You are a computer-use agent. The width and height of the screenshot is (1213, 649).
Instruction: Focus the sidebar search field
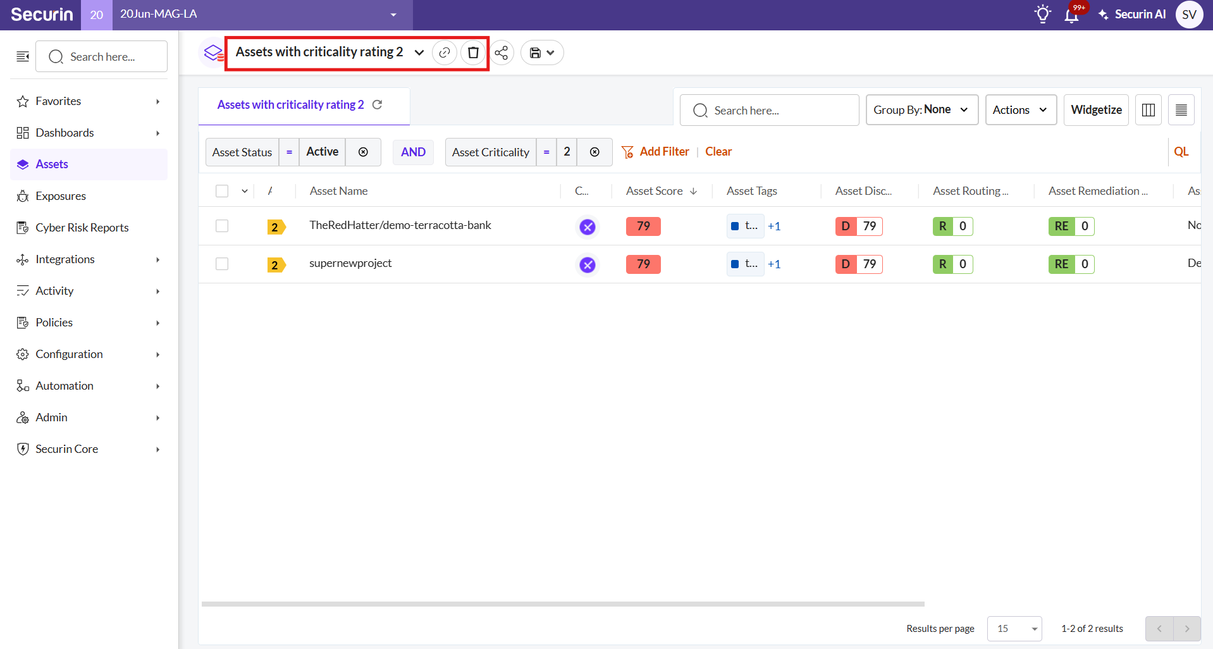[x=101, y=57]
